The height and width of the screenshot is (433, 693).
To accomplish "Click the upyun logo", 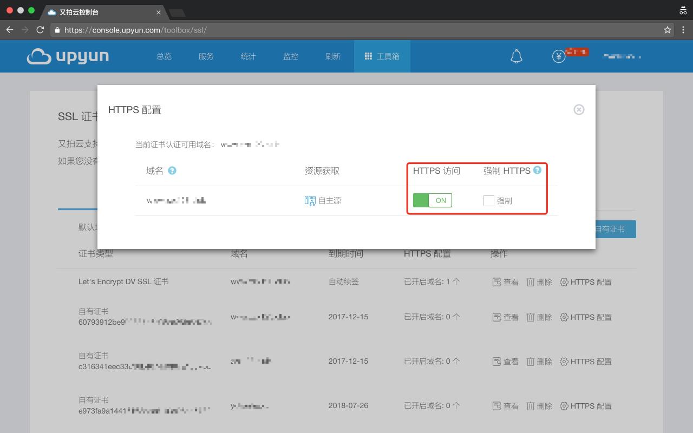I will click(x=68, y=56).
